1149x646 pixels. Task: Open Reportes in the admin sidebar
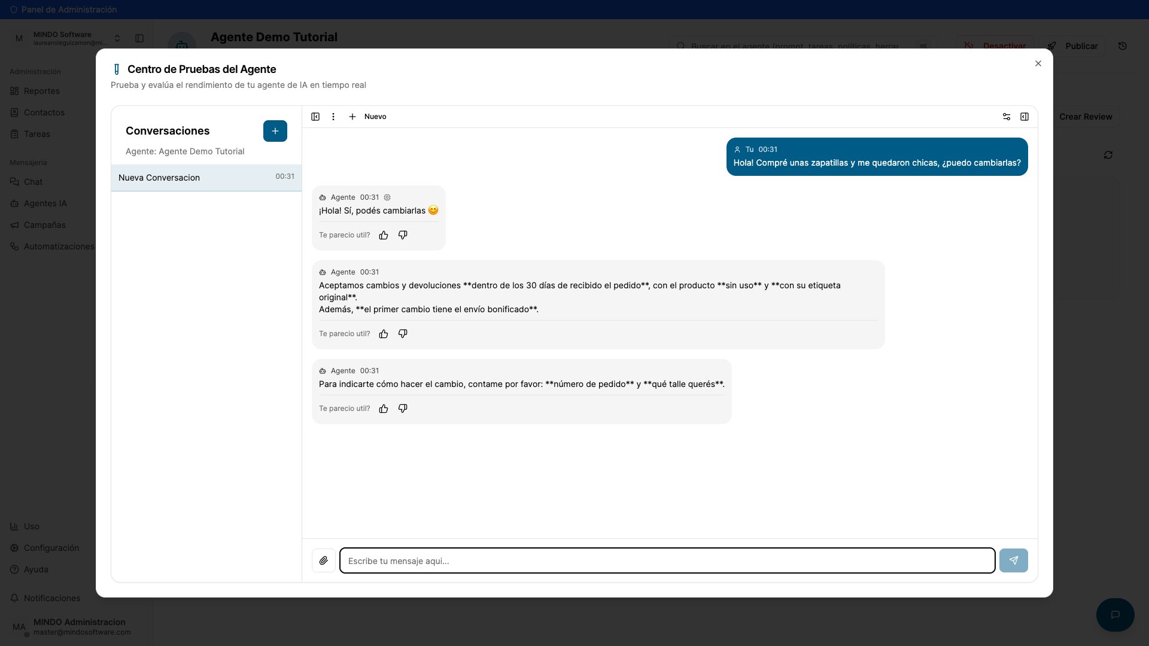tap(41, 91)
